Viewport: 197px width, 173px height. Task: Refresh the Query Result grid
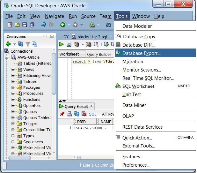click(x=77, y=114)
